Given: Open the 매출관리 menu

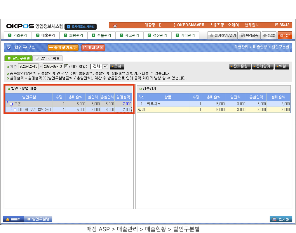Looking at the screenshot, I should pyautogui.click(x=46, y=35).
